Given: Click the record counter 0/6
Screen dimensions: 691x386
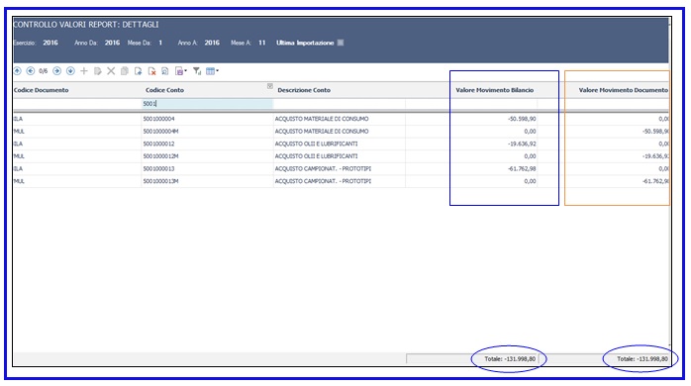Looking at the screenshot, I should [x=44, y=71].
